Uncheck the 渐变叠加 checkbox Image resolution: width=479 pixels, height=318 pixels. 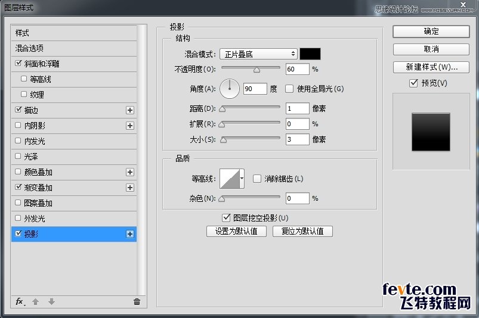(x=18, y=187)
